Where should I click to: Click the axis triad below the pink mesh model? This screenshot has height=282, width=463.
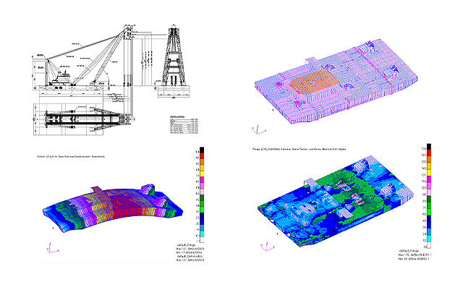tap(259, 129)
